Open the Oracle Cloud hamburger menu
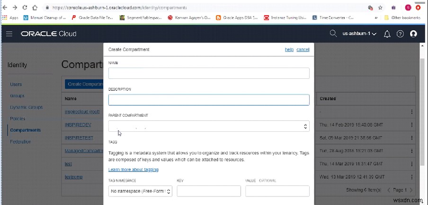The height and width of the screenshot is (205, 428). coord(9,34)
